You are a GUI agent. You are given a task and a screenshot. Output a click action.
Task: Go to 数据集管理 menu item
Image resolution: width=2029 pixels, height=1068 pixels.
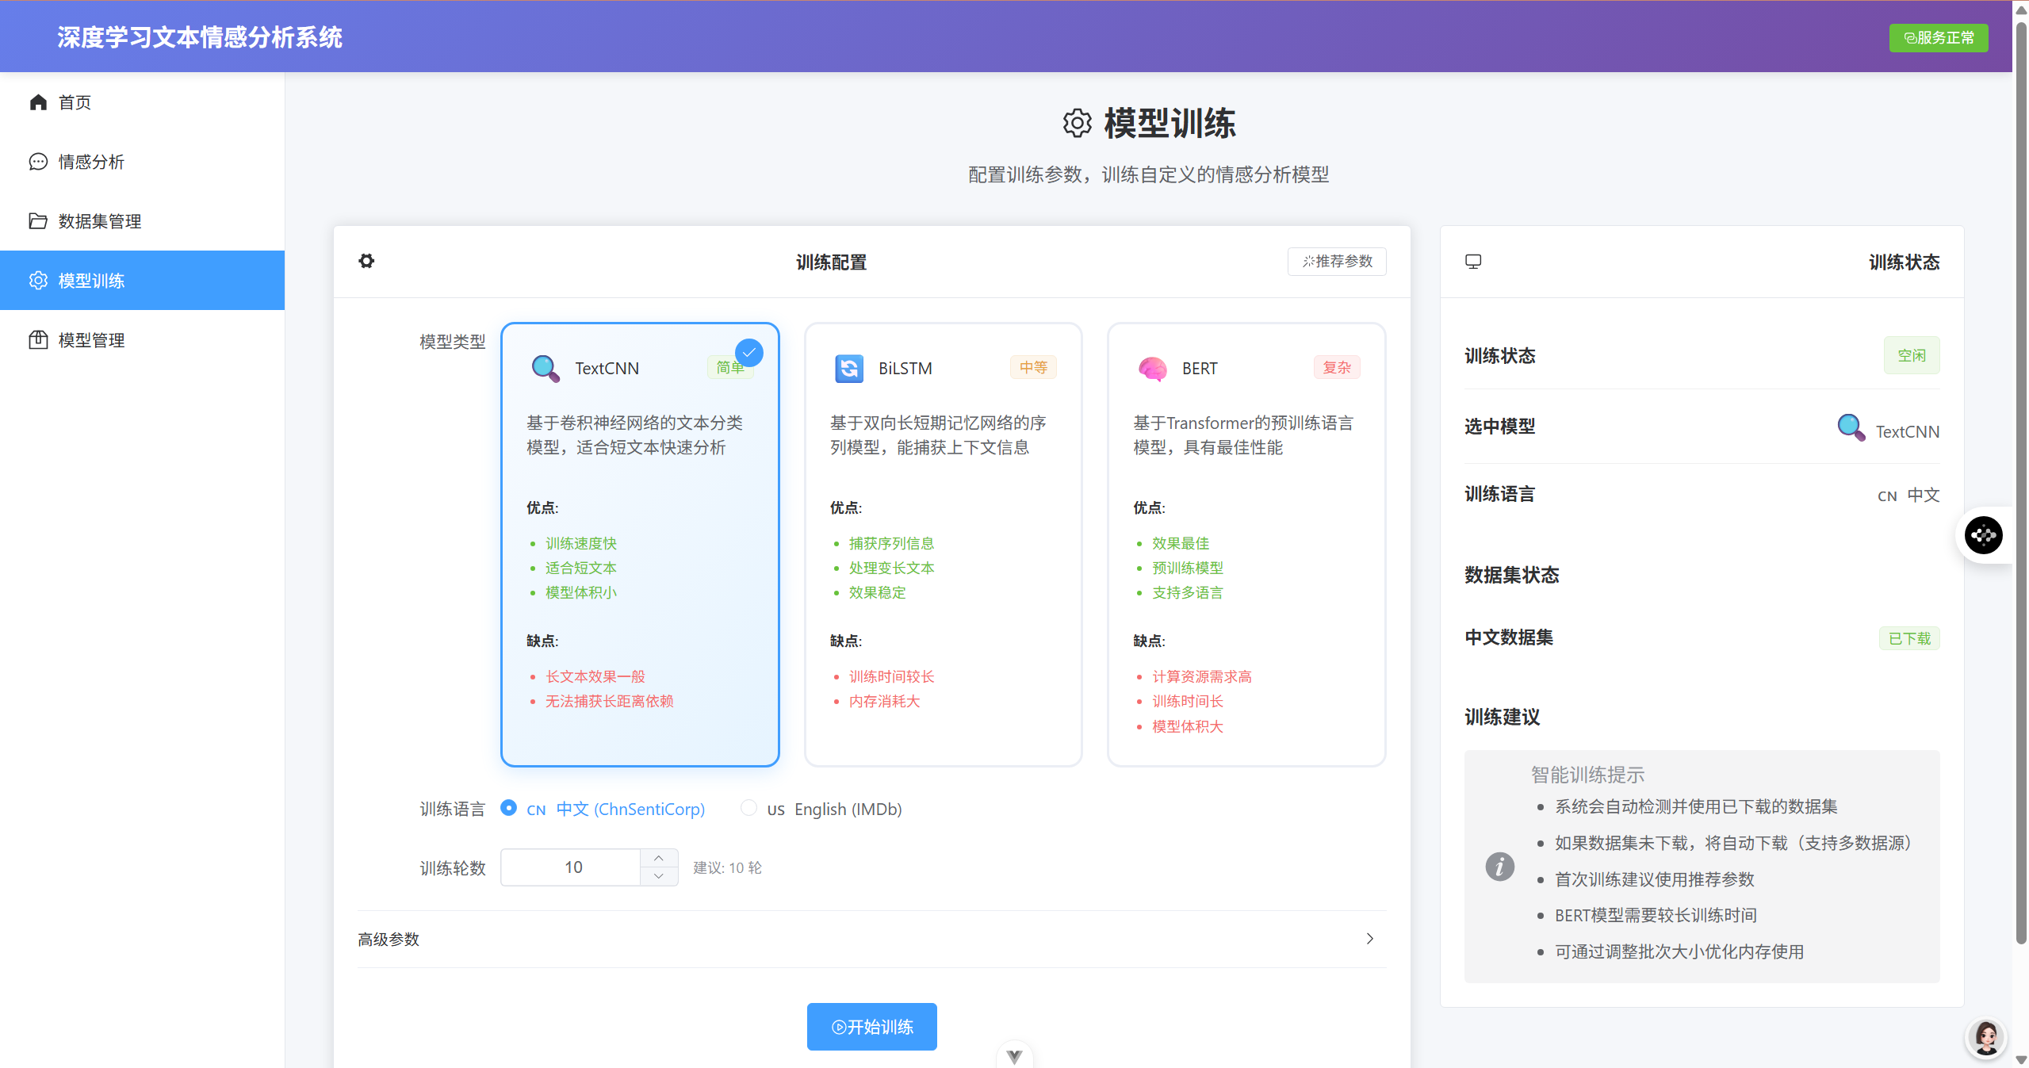click(x=100, y=221)
